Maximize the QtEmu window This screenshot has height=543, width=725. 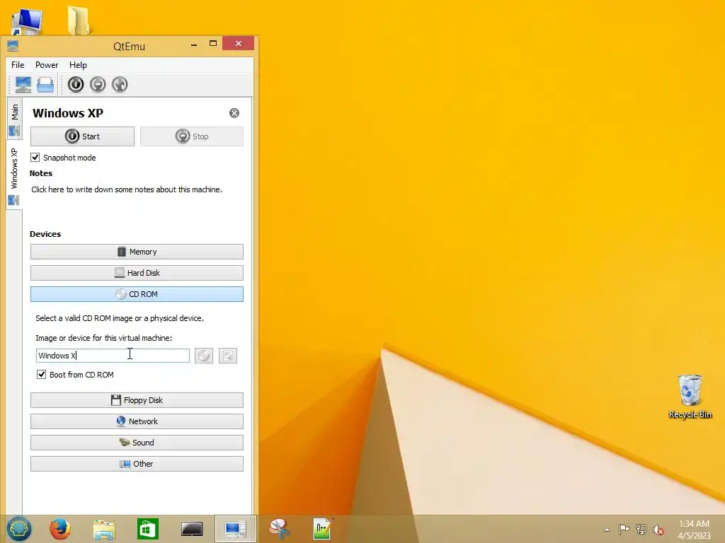click(213, 44)
